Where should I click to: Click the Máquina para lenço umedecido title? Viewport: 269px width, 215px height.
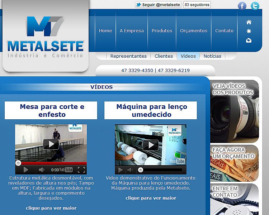pos(151,110)
